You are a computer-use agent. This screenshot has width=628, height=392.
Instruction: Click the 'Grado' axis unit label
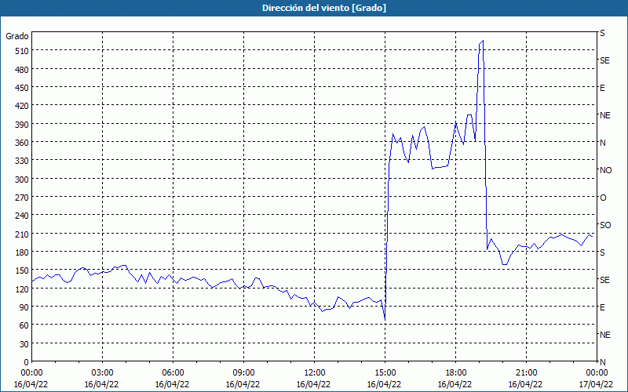(17, 36)
